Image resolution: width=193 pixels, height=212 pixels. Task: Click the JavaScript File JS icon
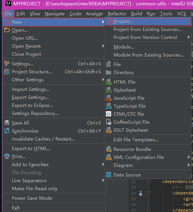pyautogui.click(x=109, y=98)
